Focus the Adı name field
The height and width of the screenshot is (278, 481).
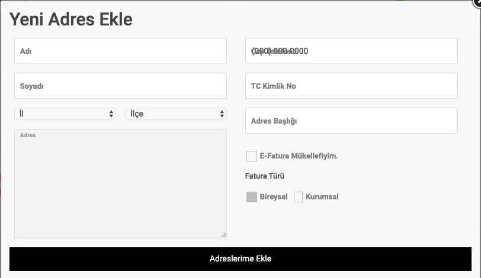point(121,51)
